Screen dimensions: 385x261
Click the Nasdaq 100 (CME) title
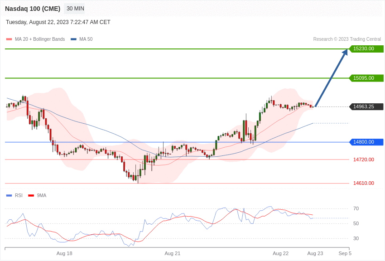point(33,9)
